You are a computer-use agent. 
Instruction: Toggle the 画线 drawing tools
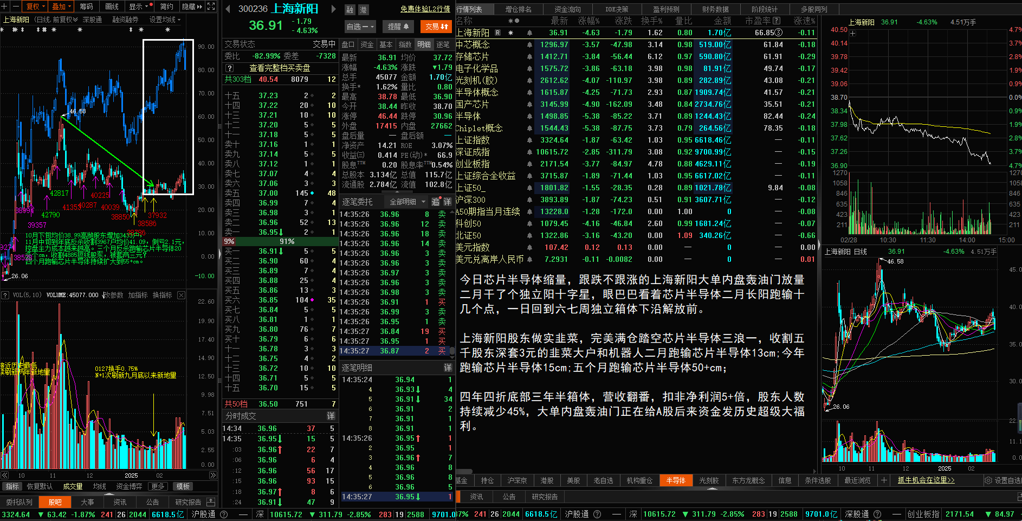coord(112,7)
